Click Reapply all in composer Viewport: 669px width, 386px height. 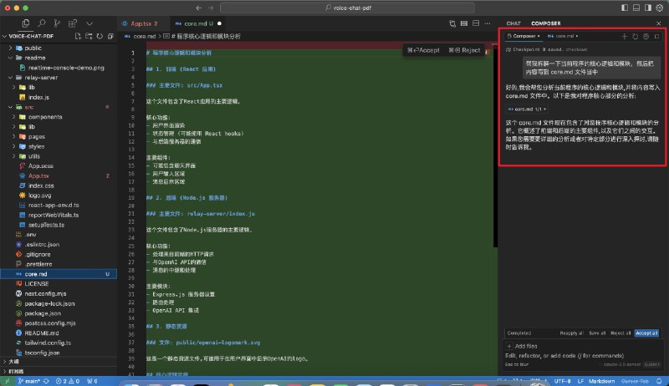571,333
